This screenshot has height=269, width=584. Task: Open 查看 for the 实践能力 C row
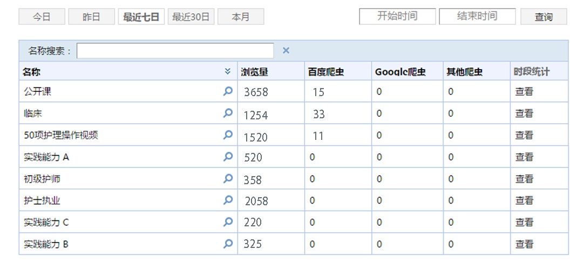pos(524,223)
